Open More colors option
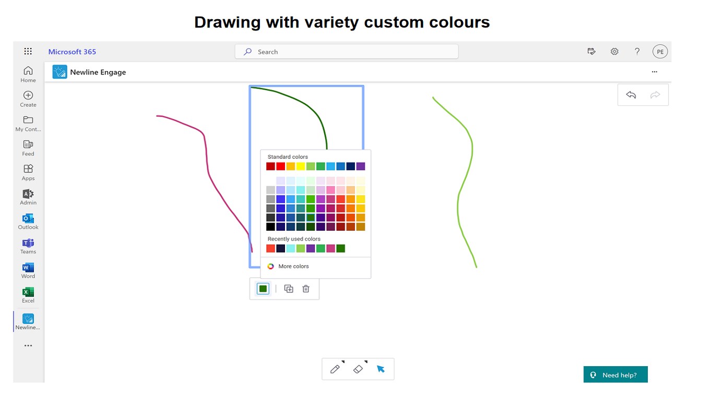The height and width of the screenshot is (400, 713). click(x=293, y=266)
